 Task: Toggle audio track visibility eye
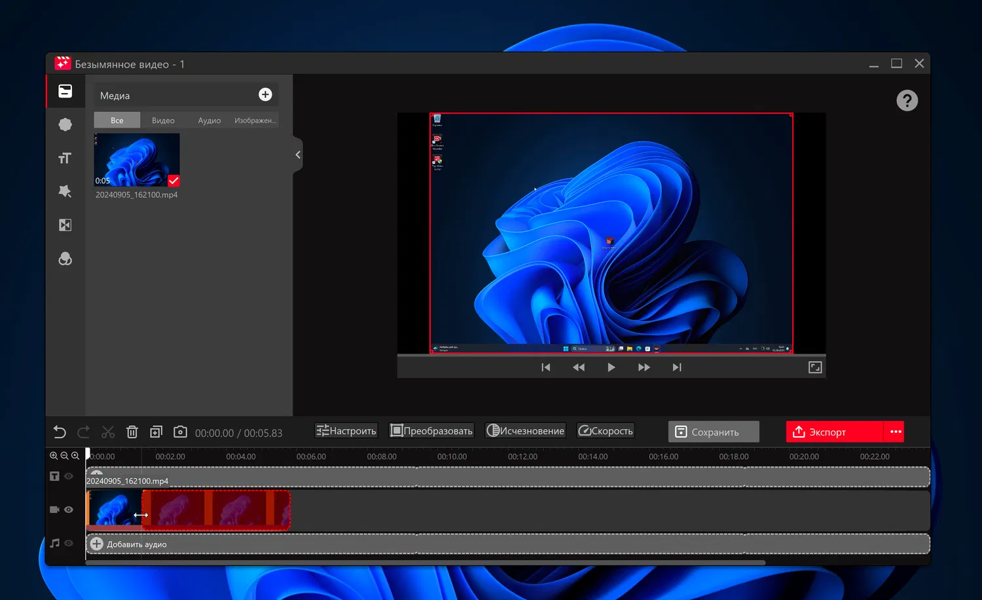pyautogui.click(x=69, y=543)
